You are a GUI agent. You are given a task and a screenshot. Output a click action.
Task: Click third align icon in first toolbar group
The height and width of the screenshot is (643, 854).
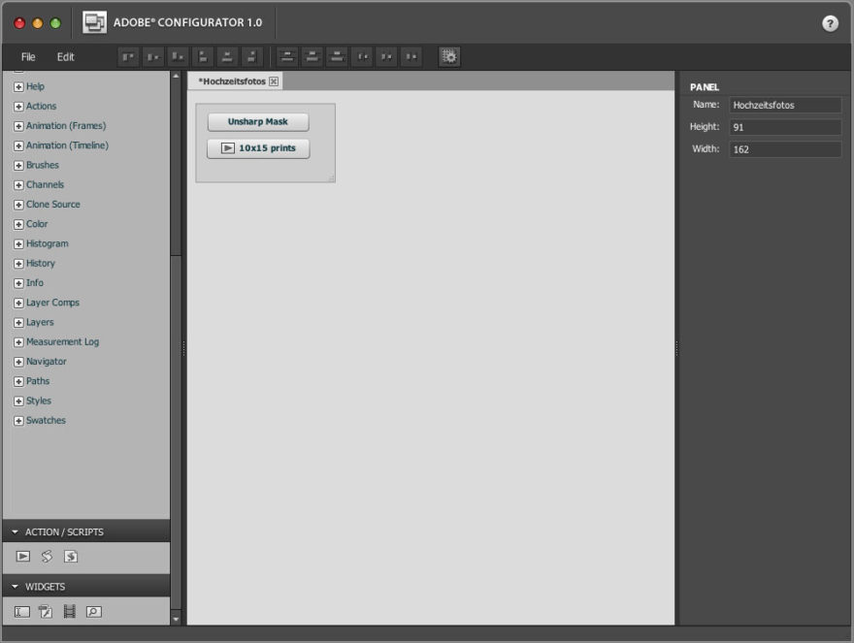(x=178, y=56)
